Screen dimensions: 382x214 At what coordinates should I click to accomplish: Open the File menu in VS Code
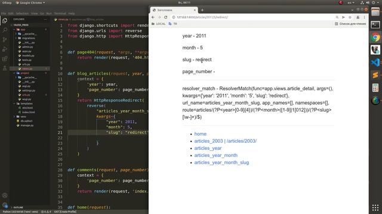4,14
